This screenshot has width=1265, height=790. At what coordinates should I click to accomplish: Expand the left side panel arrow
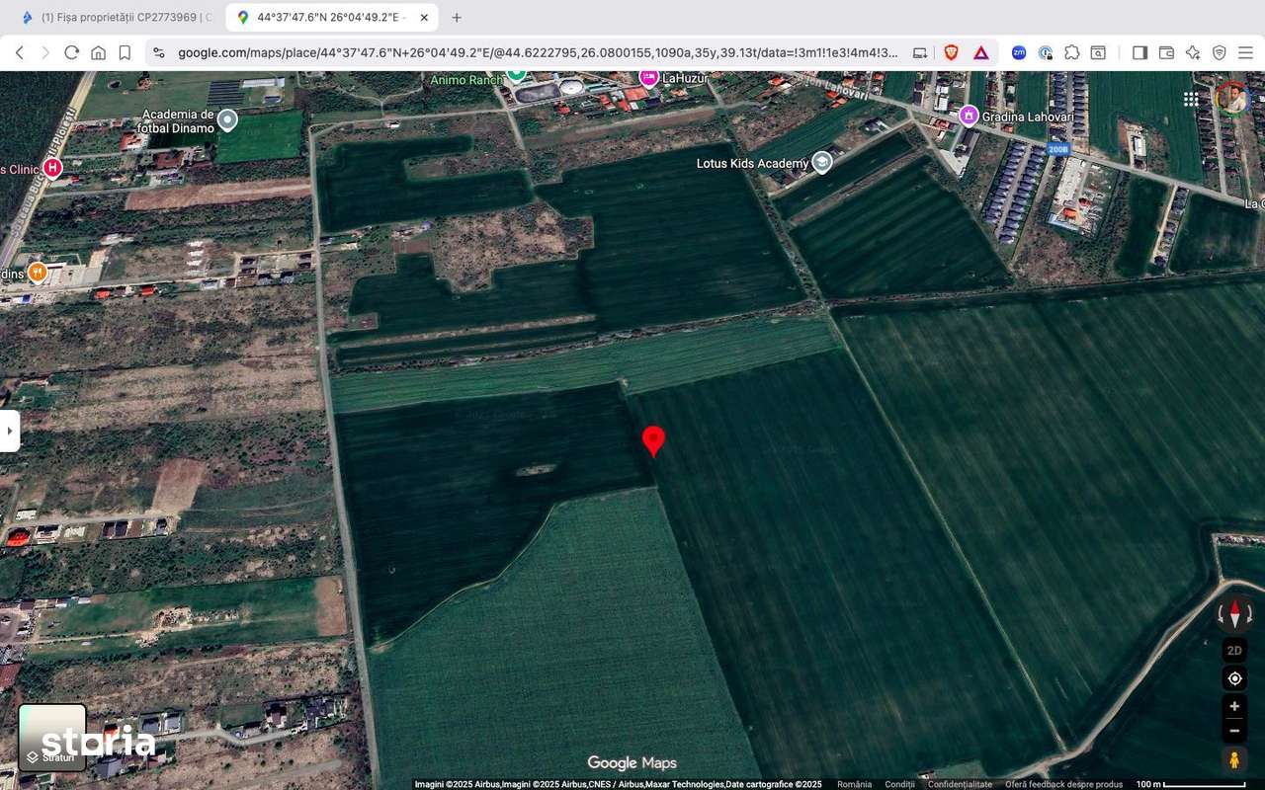click(x=10, y=430)
